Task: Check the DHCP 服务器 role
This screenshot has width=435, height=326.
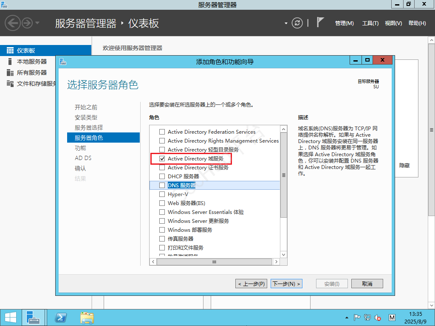Action: coord(162,176)
